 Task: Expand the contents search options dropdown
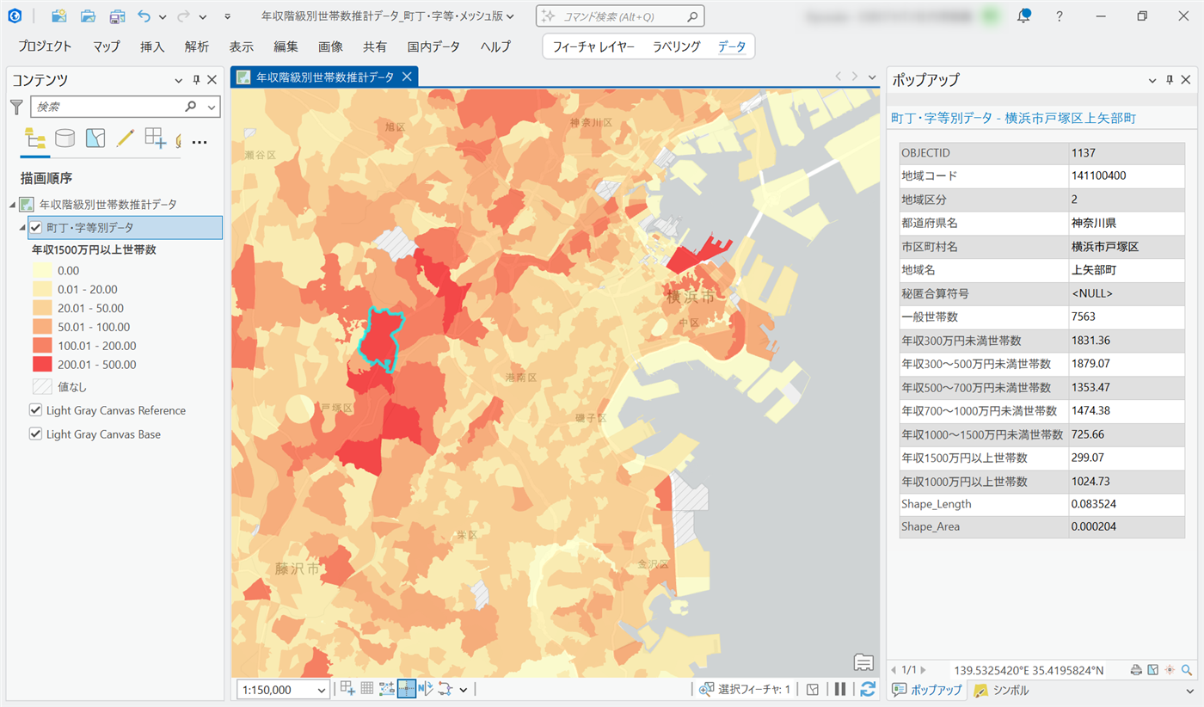click(x=212, y=107)
